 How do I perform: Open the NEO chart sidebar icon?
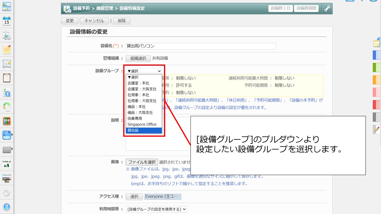(7, 135)
